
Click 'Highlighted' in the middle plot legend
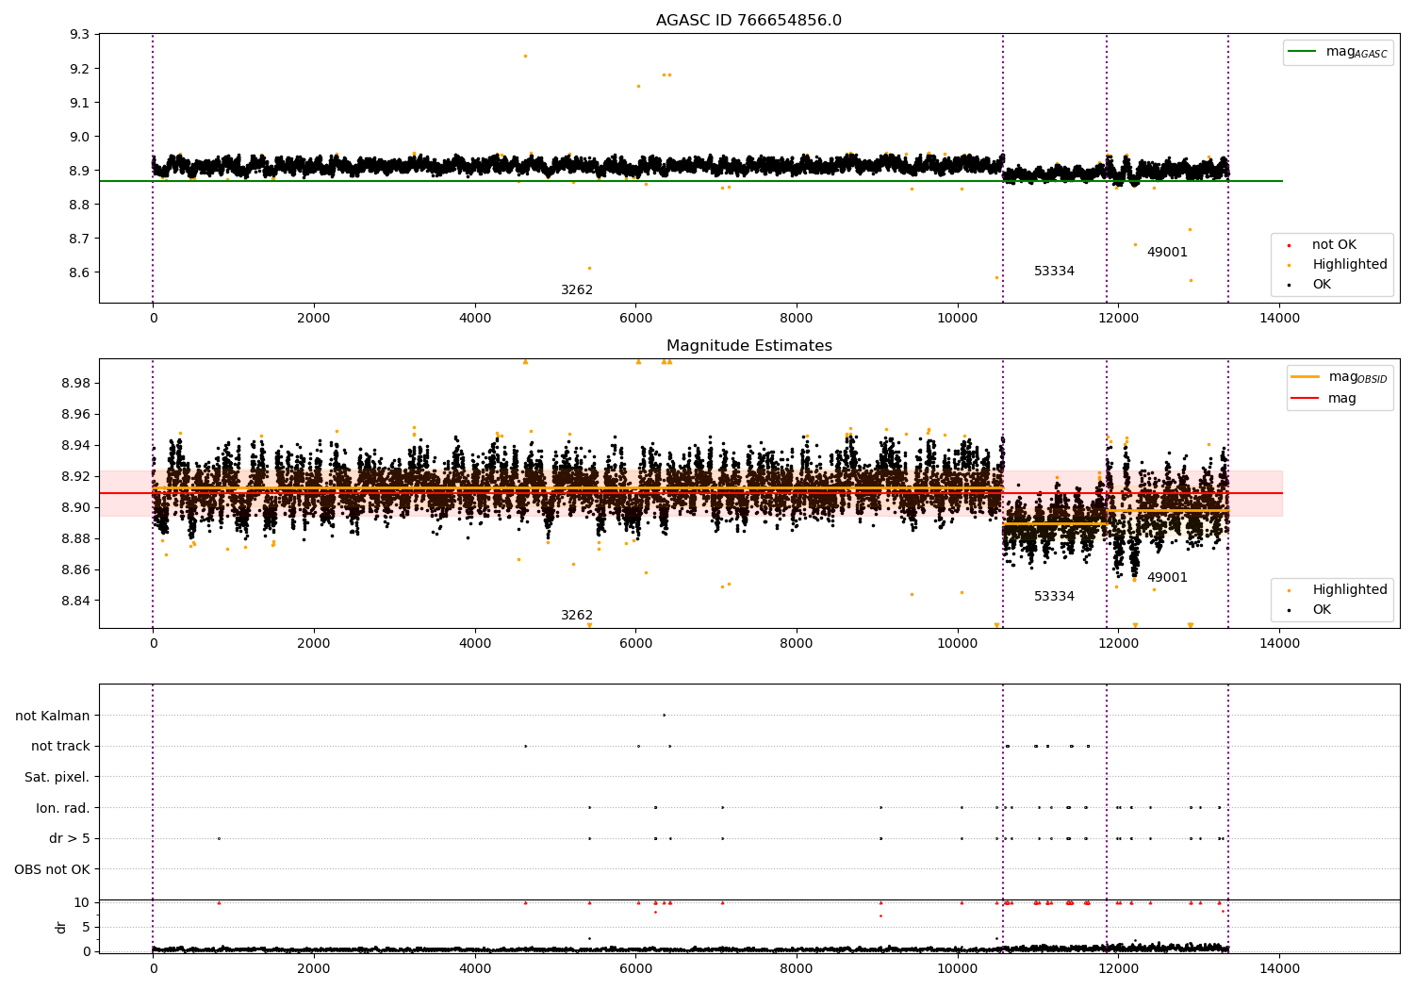click(1337, 590)
